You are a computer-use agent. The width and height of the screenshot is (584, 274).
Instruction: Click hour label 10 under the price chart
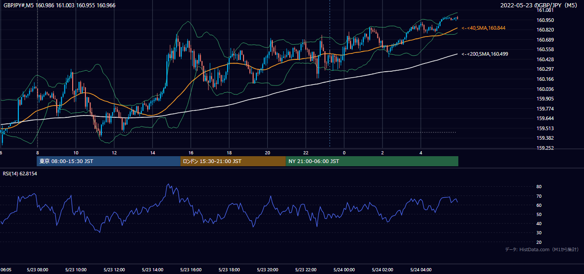76,153
